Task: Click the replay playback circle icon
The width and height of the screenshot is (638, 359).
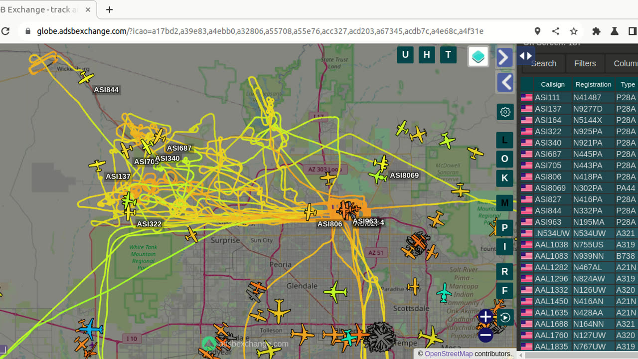Action: pyautogui.click(x=505, y=318)
